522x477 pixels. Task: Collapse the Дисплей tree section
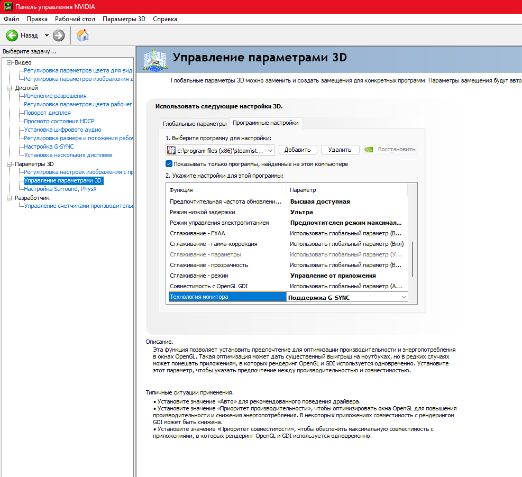point(9,88)
